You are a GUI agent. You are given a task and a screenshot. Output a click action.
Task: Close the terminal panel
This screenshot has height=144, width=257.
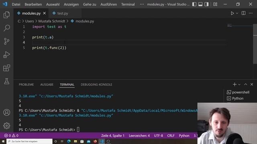pyautogui.click(x=252, y=84)
